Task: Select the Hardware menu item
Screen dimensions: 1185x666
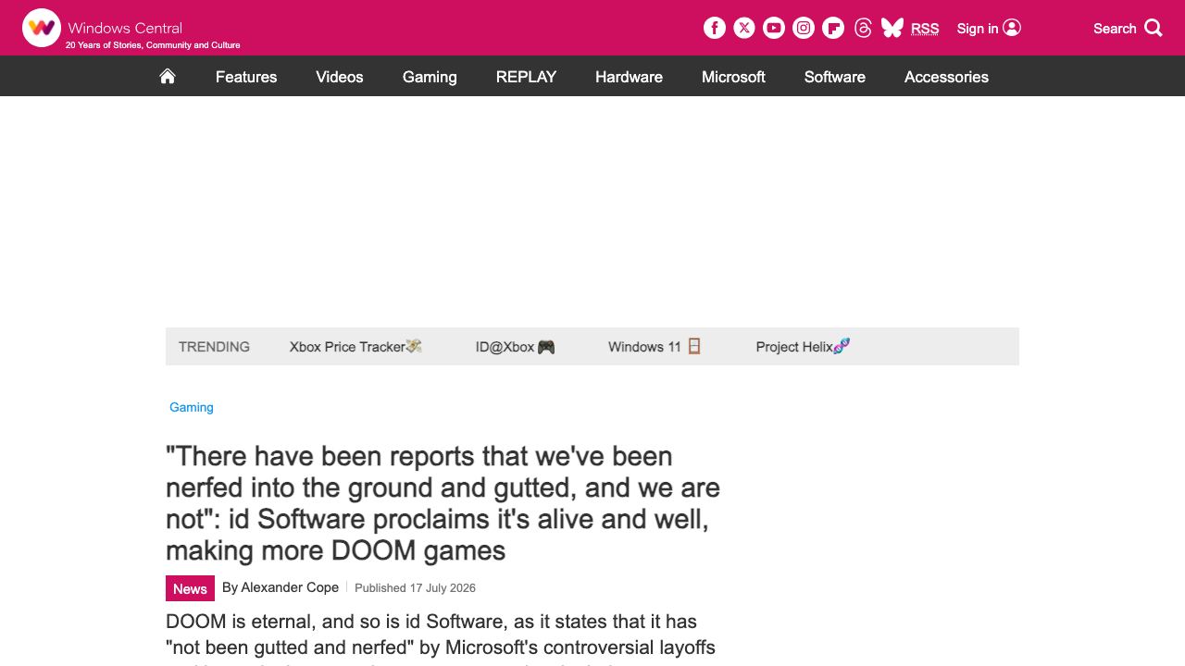Action: tap(629, 77)
